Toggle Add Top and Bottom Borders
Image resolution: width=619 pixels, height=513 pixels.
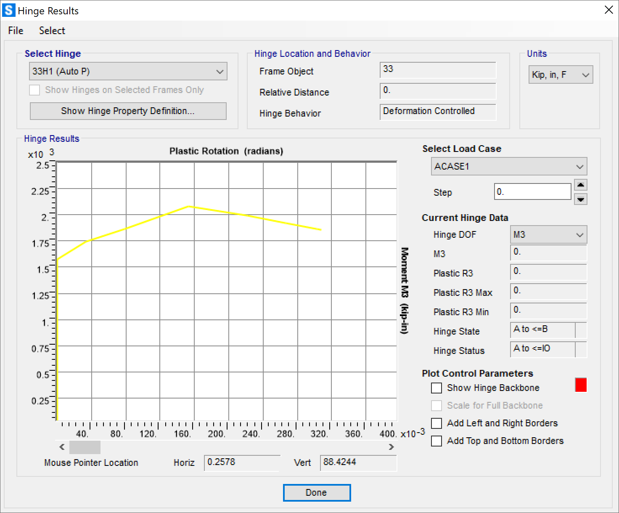click(x=436, y=441)
